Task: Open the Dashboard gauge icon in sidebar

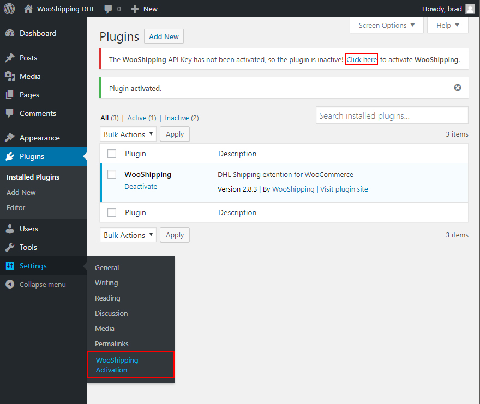Action: (x=10, y=33)
